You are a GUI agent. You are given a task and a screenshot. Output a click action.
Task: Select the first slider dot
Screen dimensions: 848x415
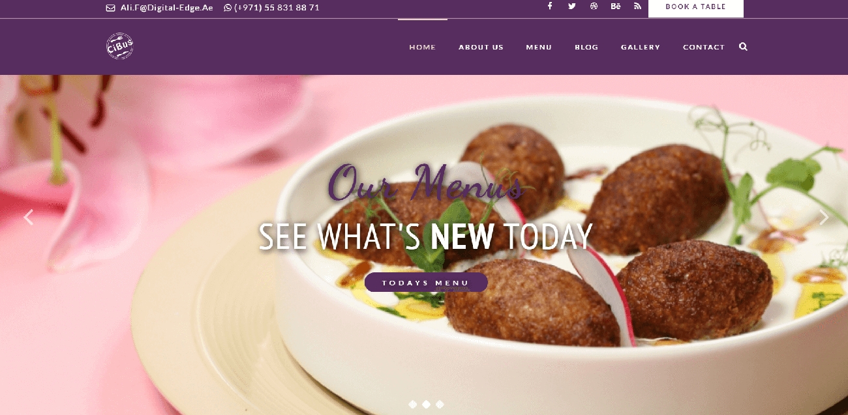tap(412, 405)
